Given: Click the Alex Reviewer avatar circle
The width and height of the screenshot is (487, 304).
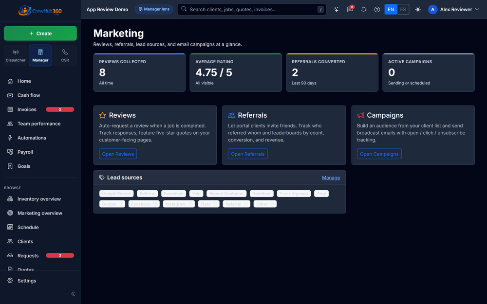Looking at the screenshot, I should click(x=432, y=10).
